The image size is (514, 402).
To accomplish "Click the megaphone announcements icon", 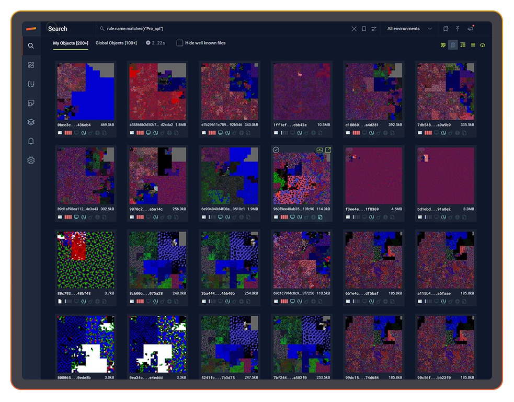I will pos(470,29).
